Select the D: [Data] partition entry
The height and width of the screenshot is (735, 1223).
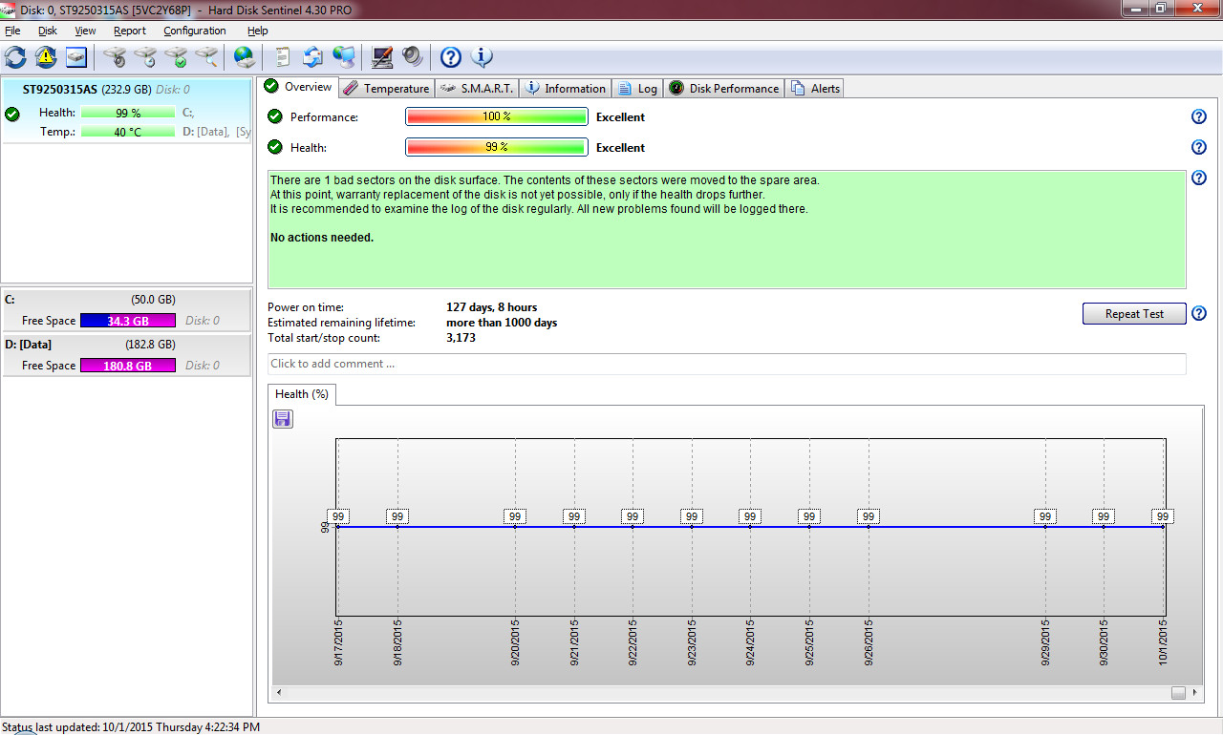[126, 355]
